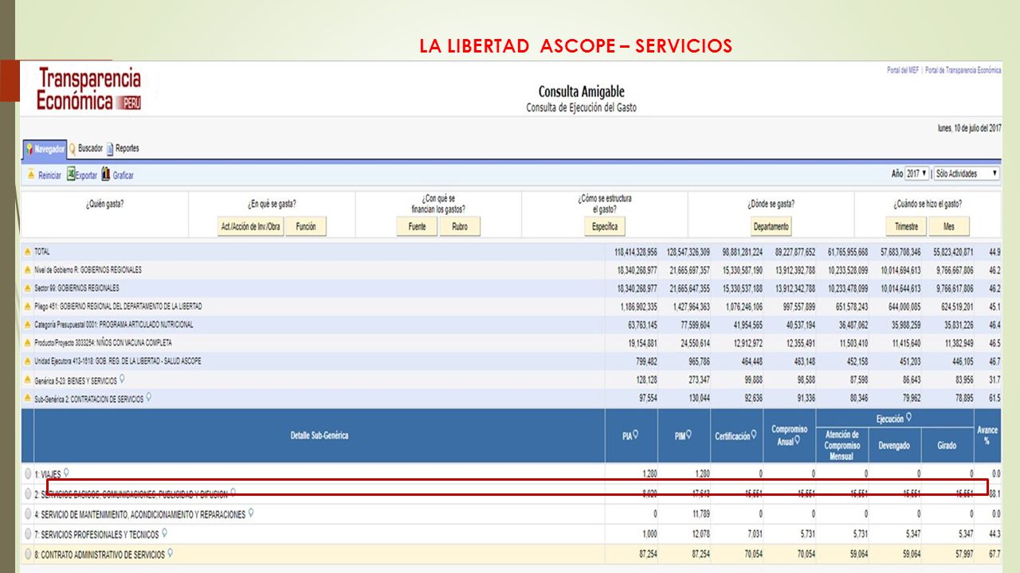This screenshot has width=1020, height=573.
Task: Click the Departamento button
Action: click(771, 227)
